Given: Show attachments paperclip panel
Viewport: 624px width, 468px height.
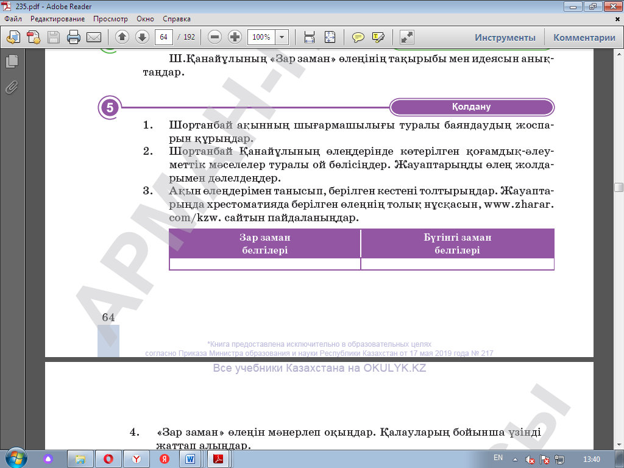Looking at the screenshot, I should coord(12,87).
